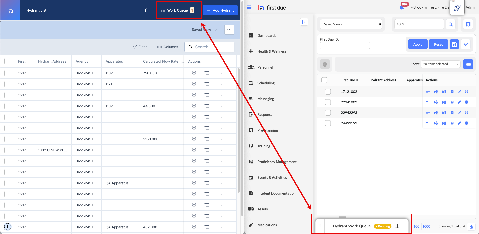Screen dimensions: 479x234
Task: Click the save view floppy disk icon
Action: (x=454, y=44)
